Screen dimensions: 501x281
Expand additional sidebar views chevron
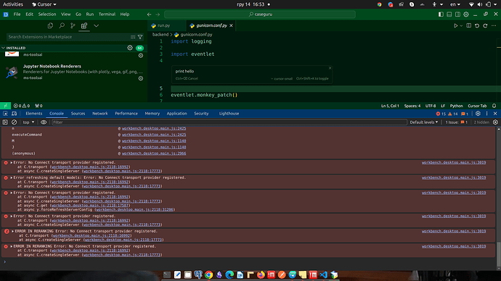96,25
